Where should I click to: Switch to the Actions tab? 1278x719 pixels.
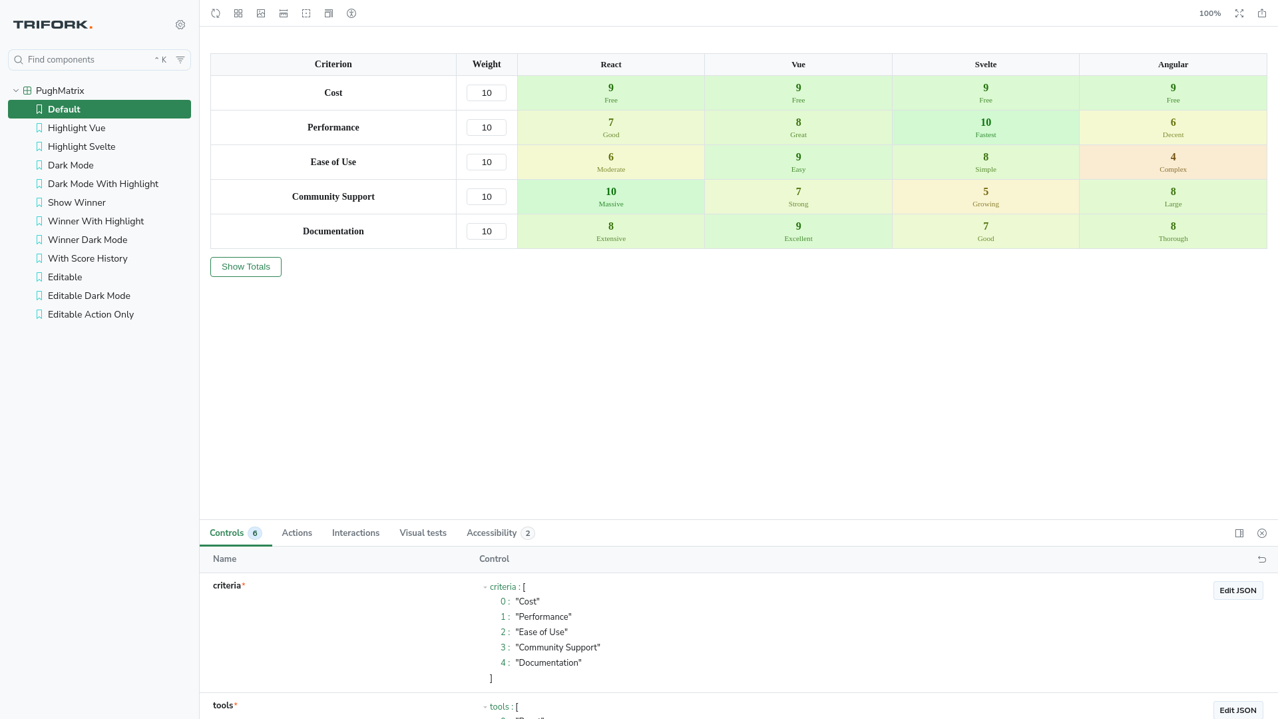(297, 533)
